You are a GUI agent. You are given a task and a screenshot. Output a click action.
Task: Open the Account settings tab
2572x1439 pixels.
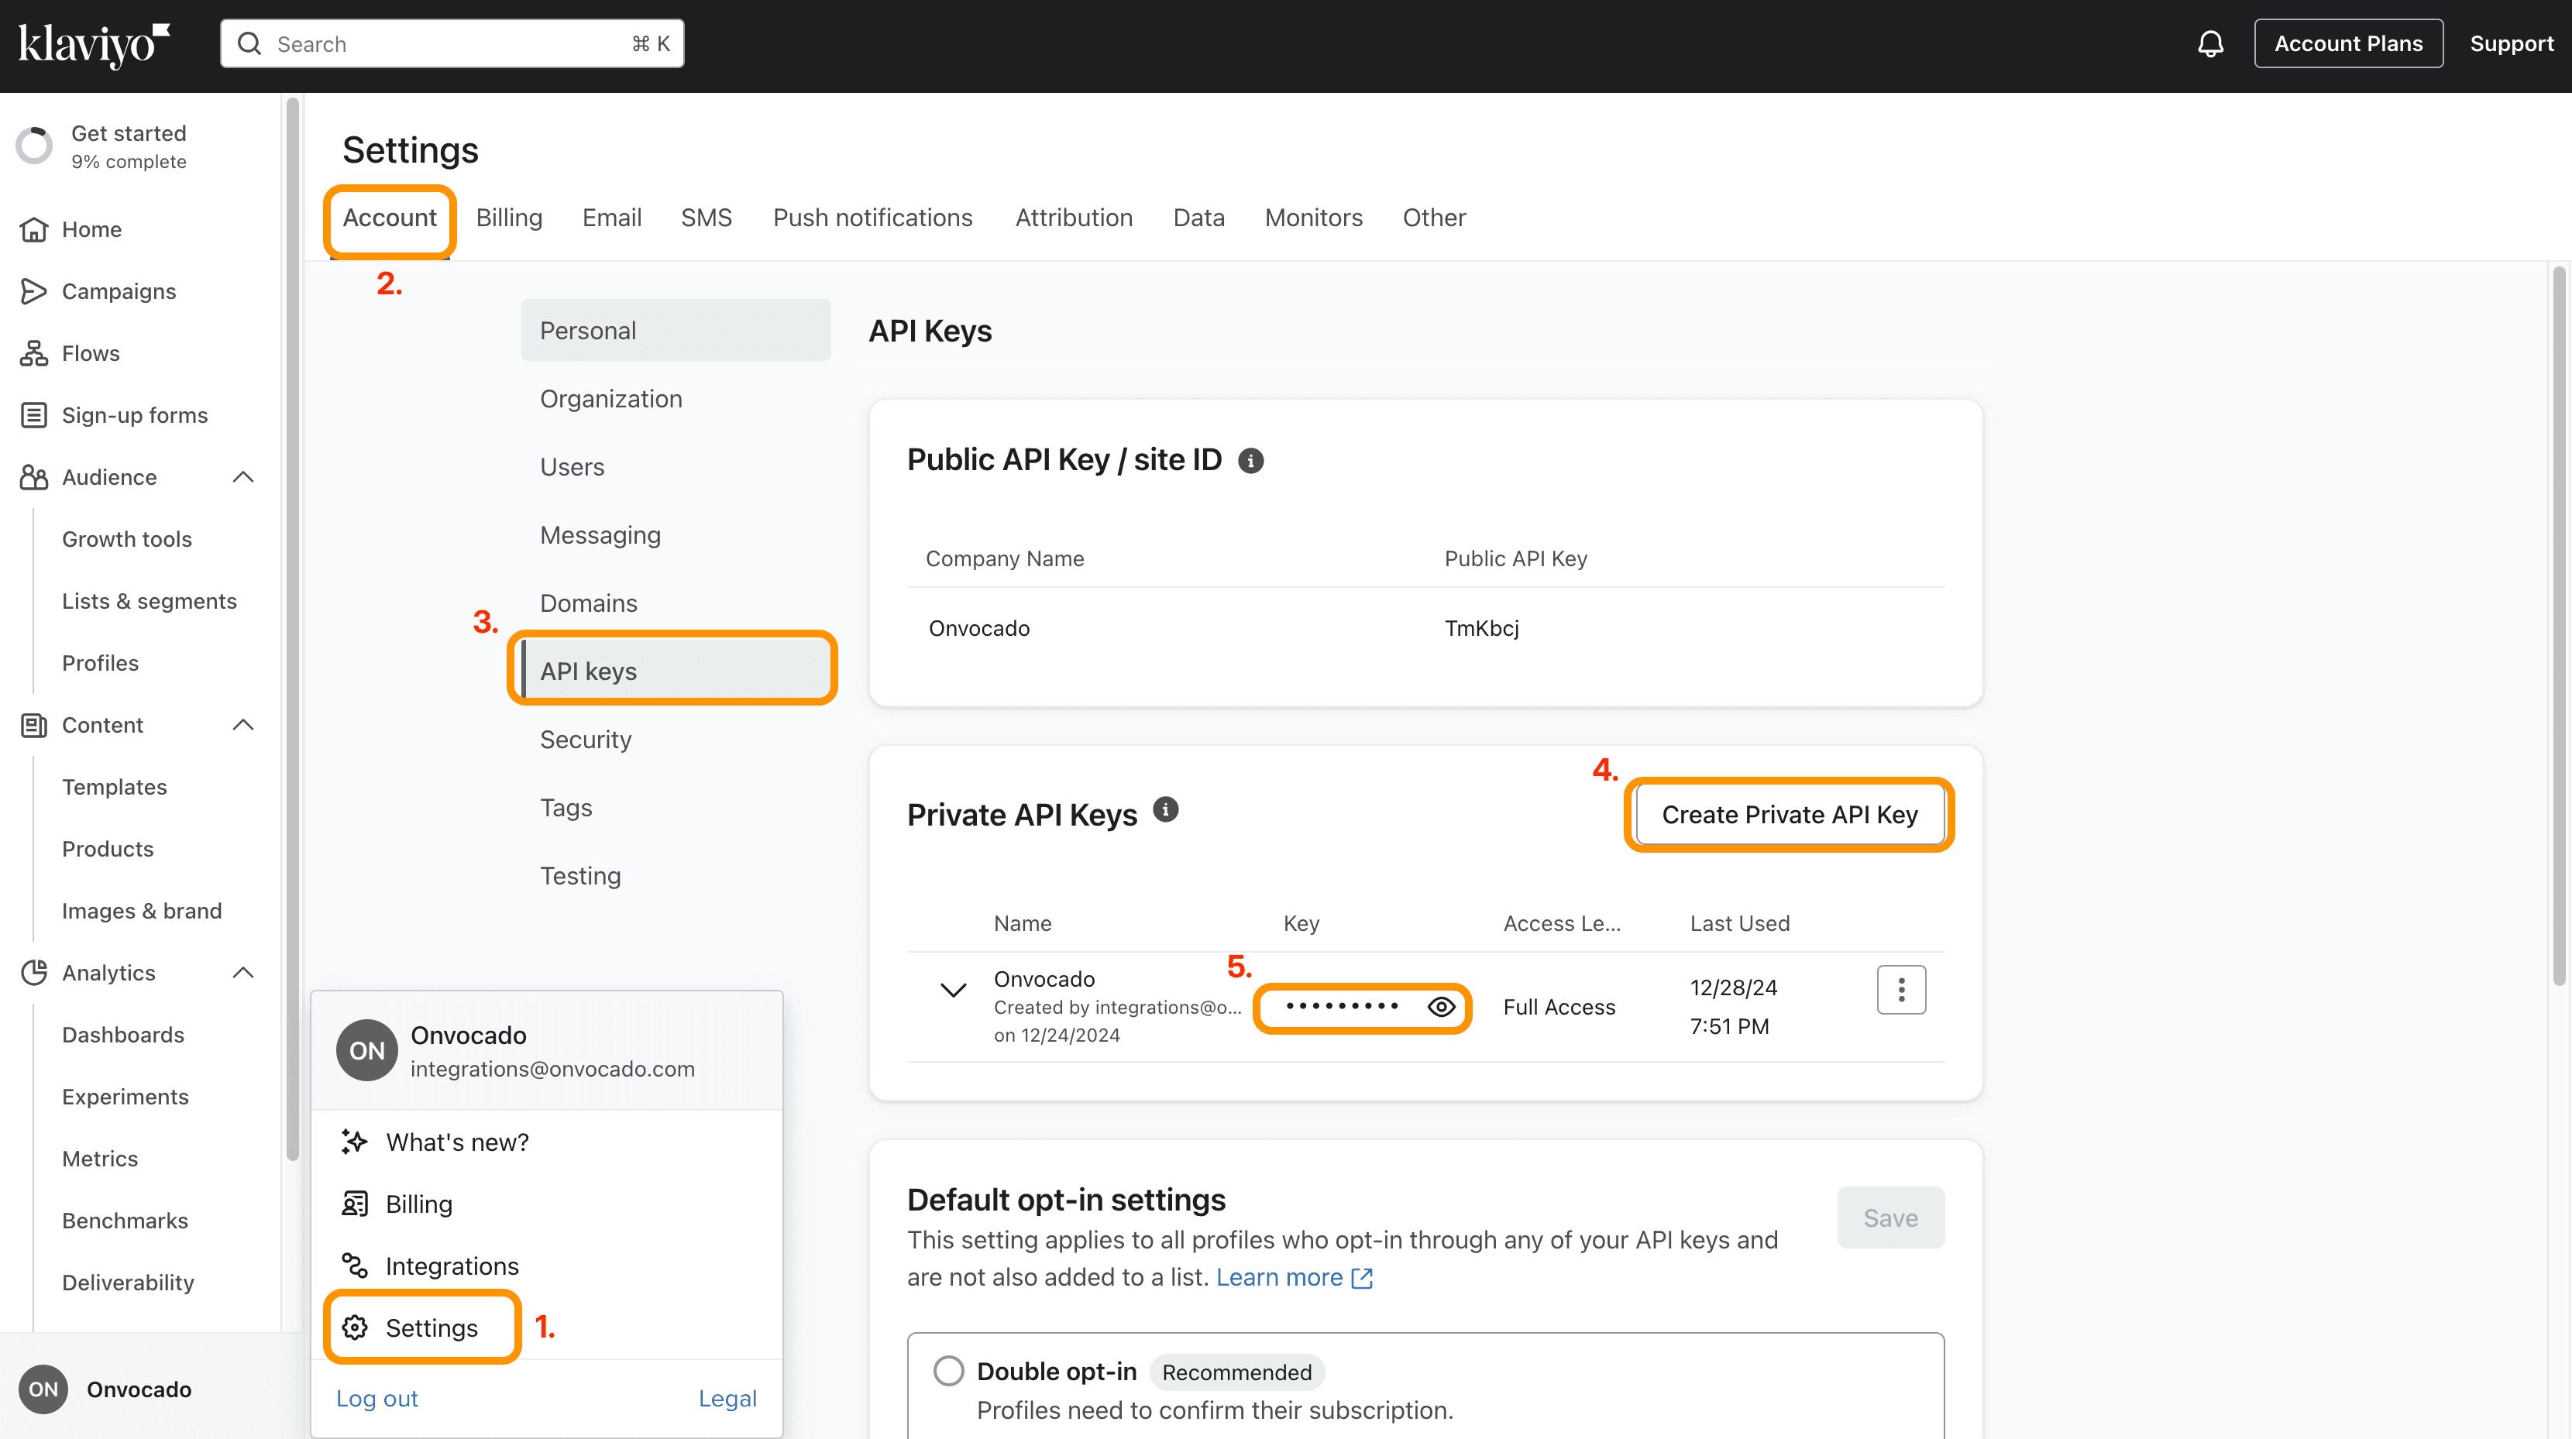[x=390, y=218]
